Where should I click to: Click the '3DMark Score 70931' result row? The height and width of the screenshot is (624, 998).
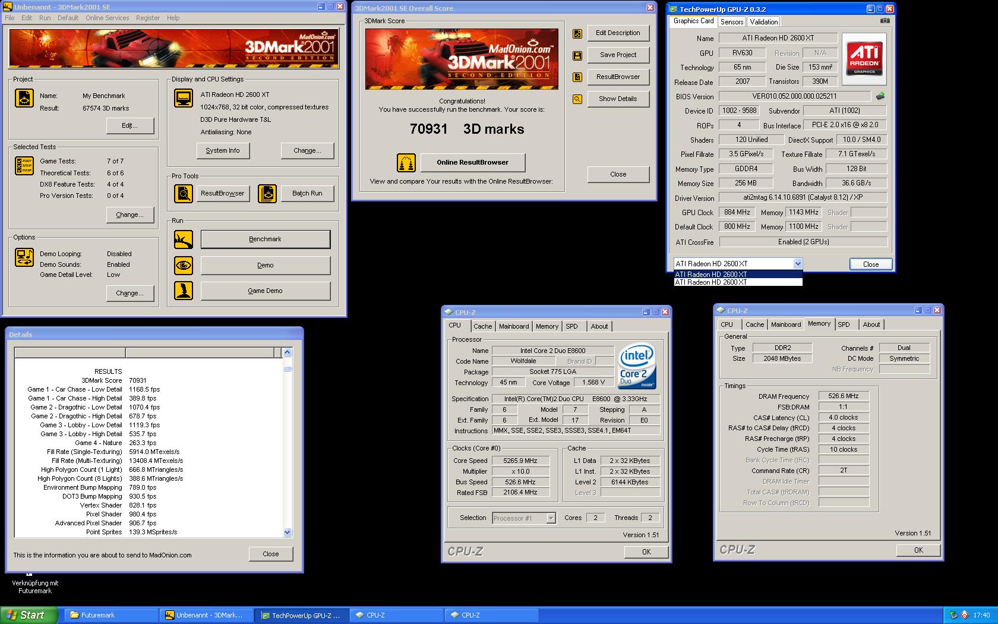(x=114, y=380)
